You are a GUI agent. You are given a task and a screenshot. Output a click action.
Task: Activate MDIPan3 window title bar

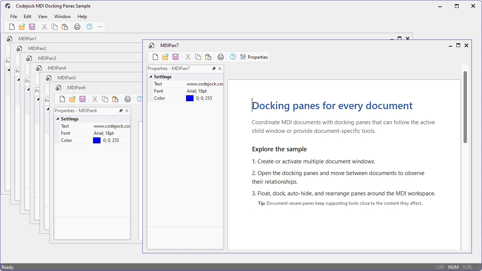(81, 58)
